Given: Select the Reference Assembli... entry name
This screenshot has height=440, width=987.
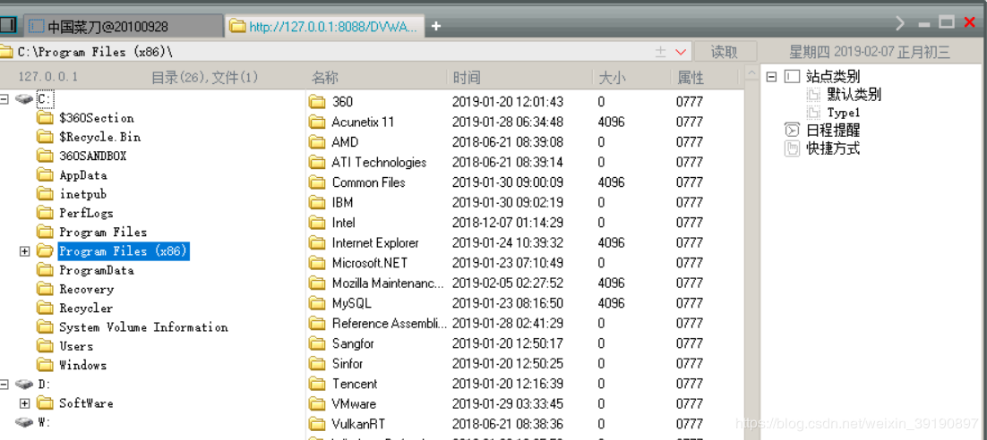Looking at the screenshot, I should (x=389, y=323).
